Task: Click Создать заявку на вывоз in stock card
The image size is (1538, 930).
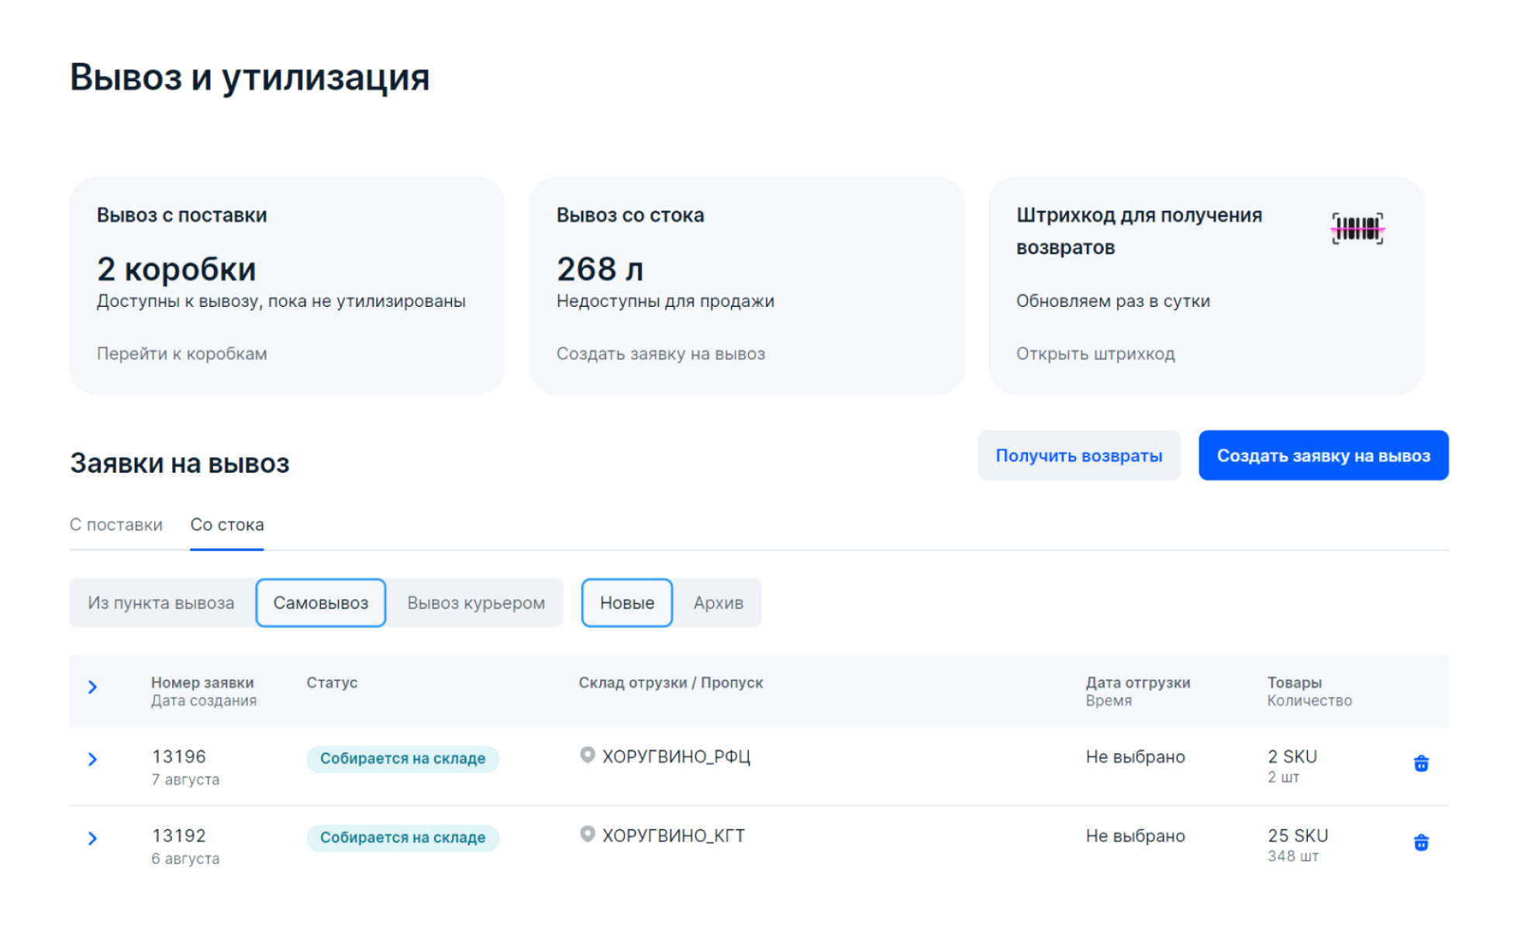Action: (x=660, y=353)
